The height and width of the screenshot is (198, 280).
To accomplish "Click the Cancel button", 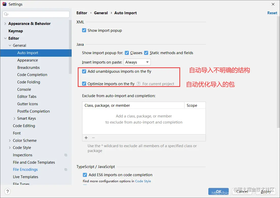I will click(x=242, y=192).
